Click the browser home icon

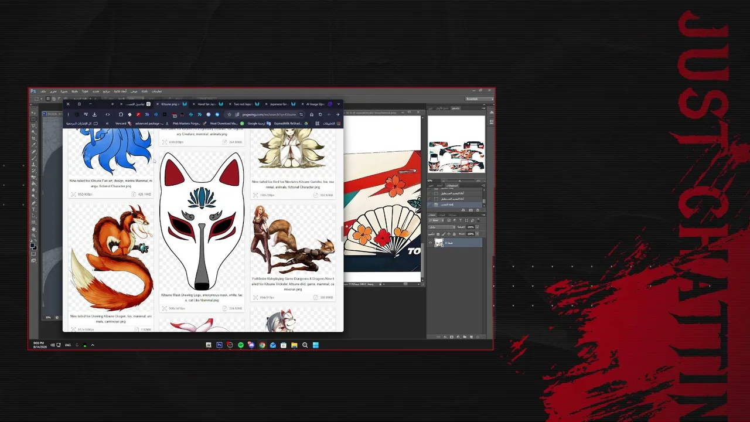(x=312, y=114)
